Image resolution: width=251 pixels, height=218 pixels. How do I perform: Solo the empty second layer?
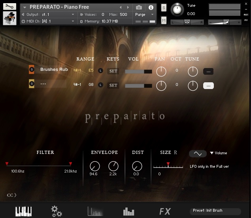click(32, 83)
